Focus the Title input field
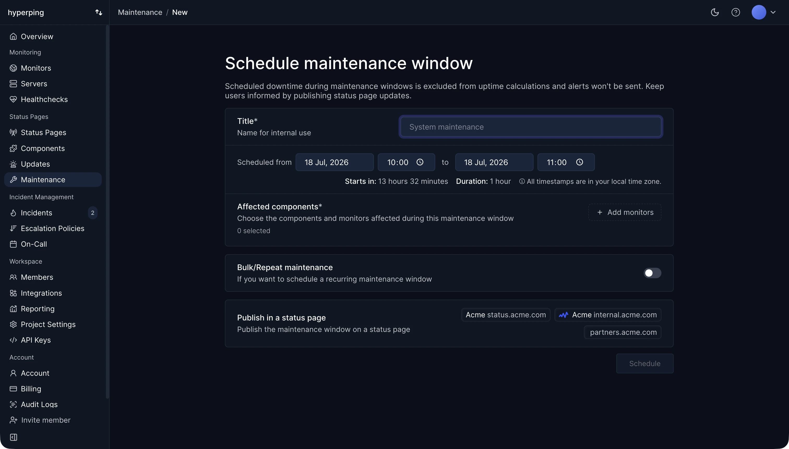 click(x=531, y=127)
